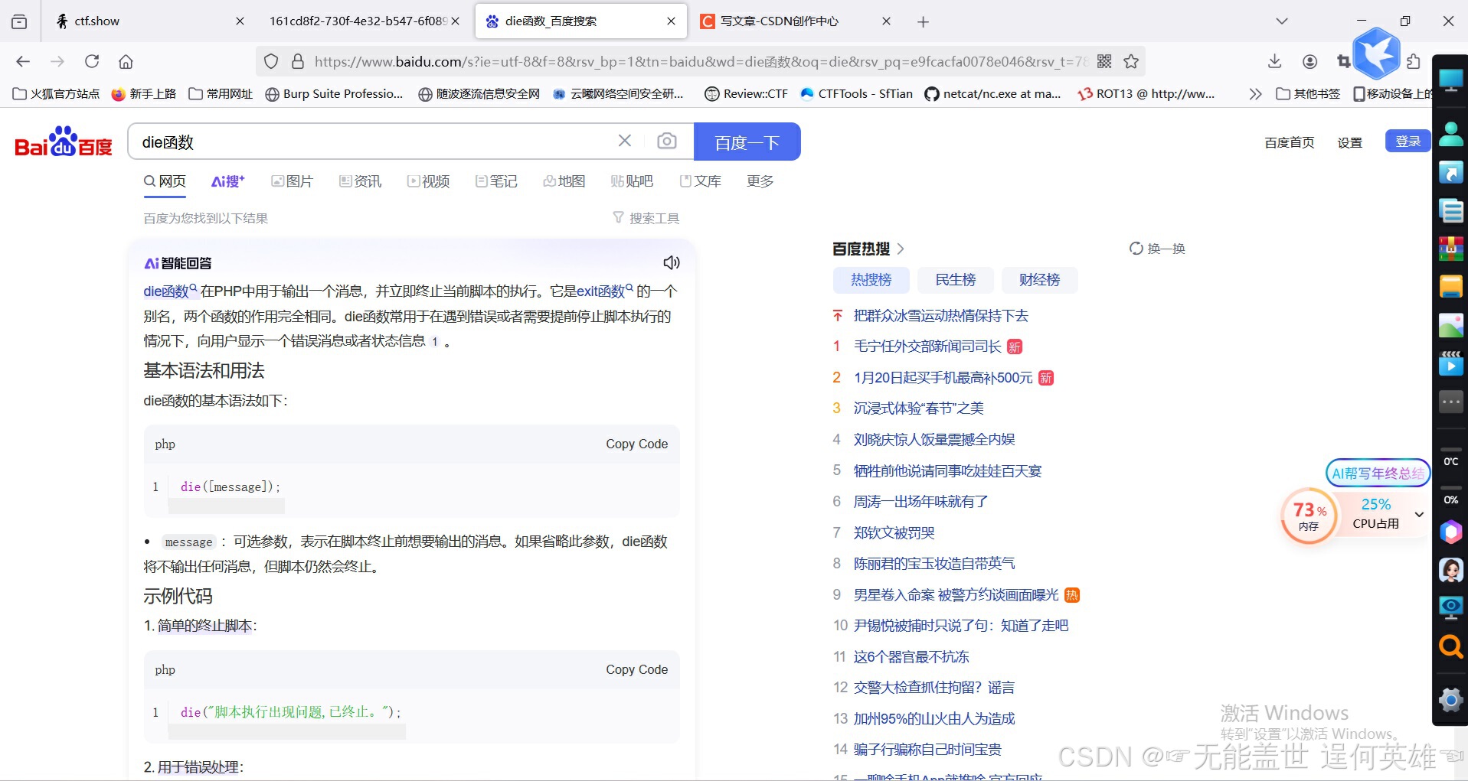Click the Baidu logo
The height and width of the screenshot is (781, 1468).
63,142
